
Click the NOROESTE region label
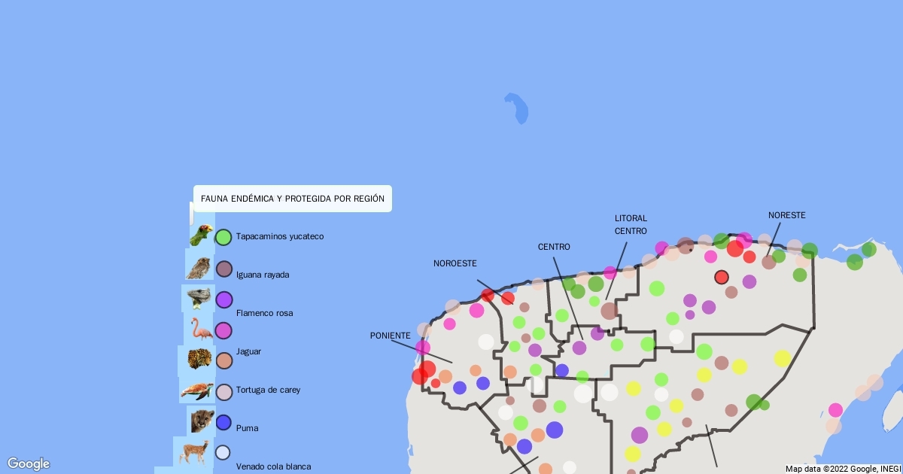click(455, 263)
